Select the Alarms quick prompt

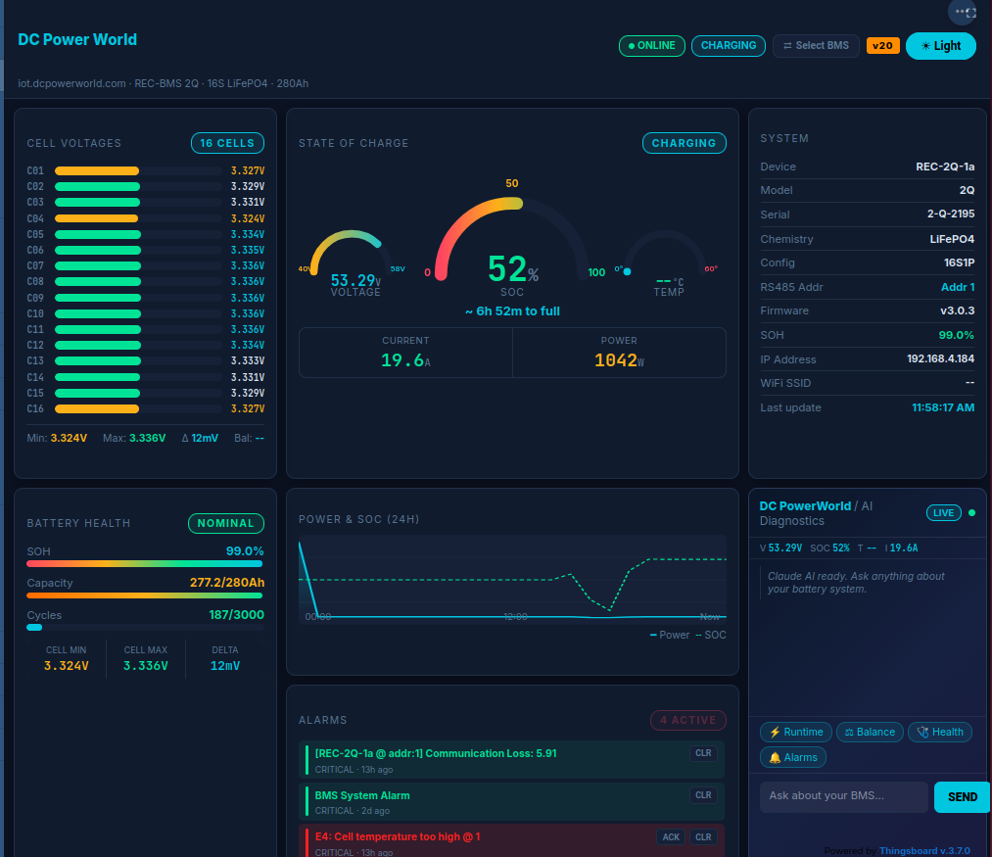792,758
